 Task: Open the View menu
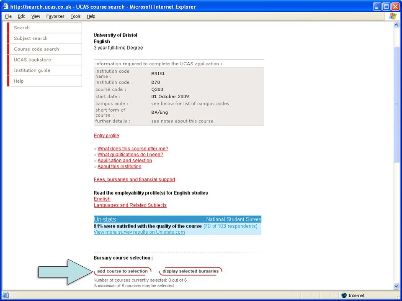coord(36,16)
